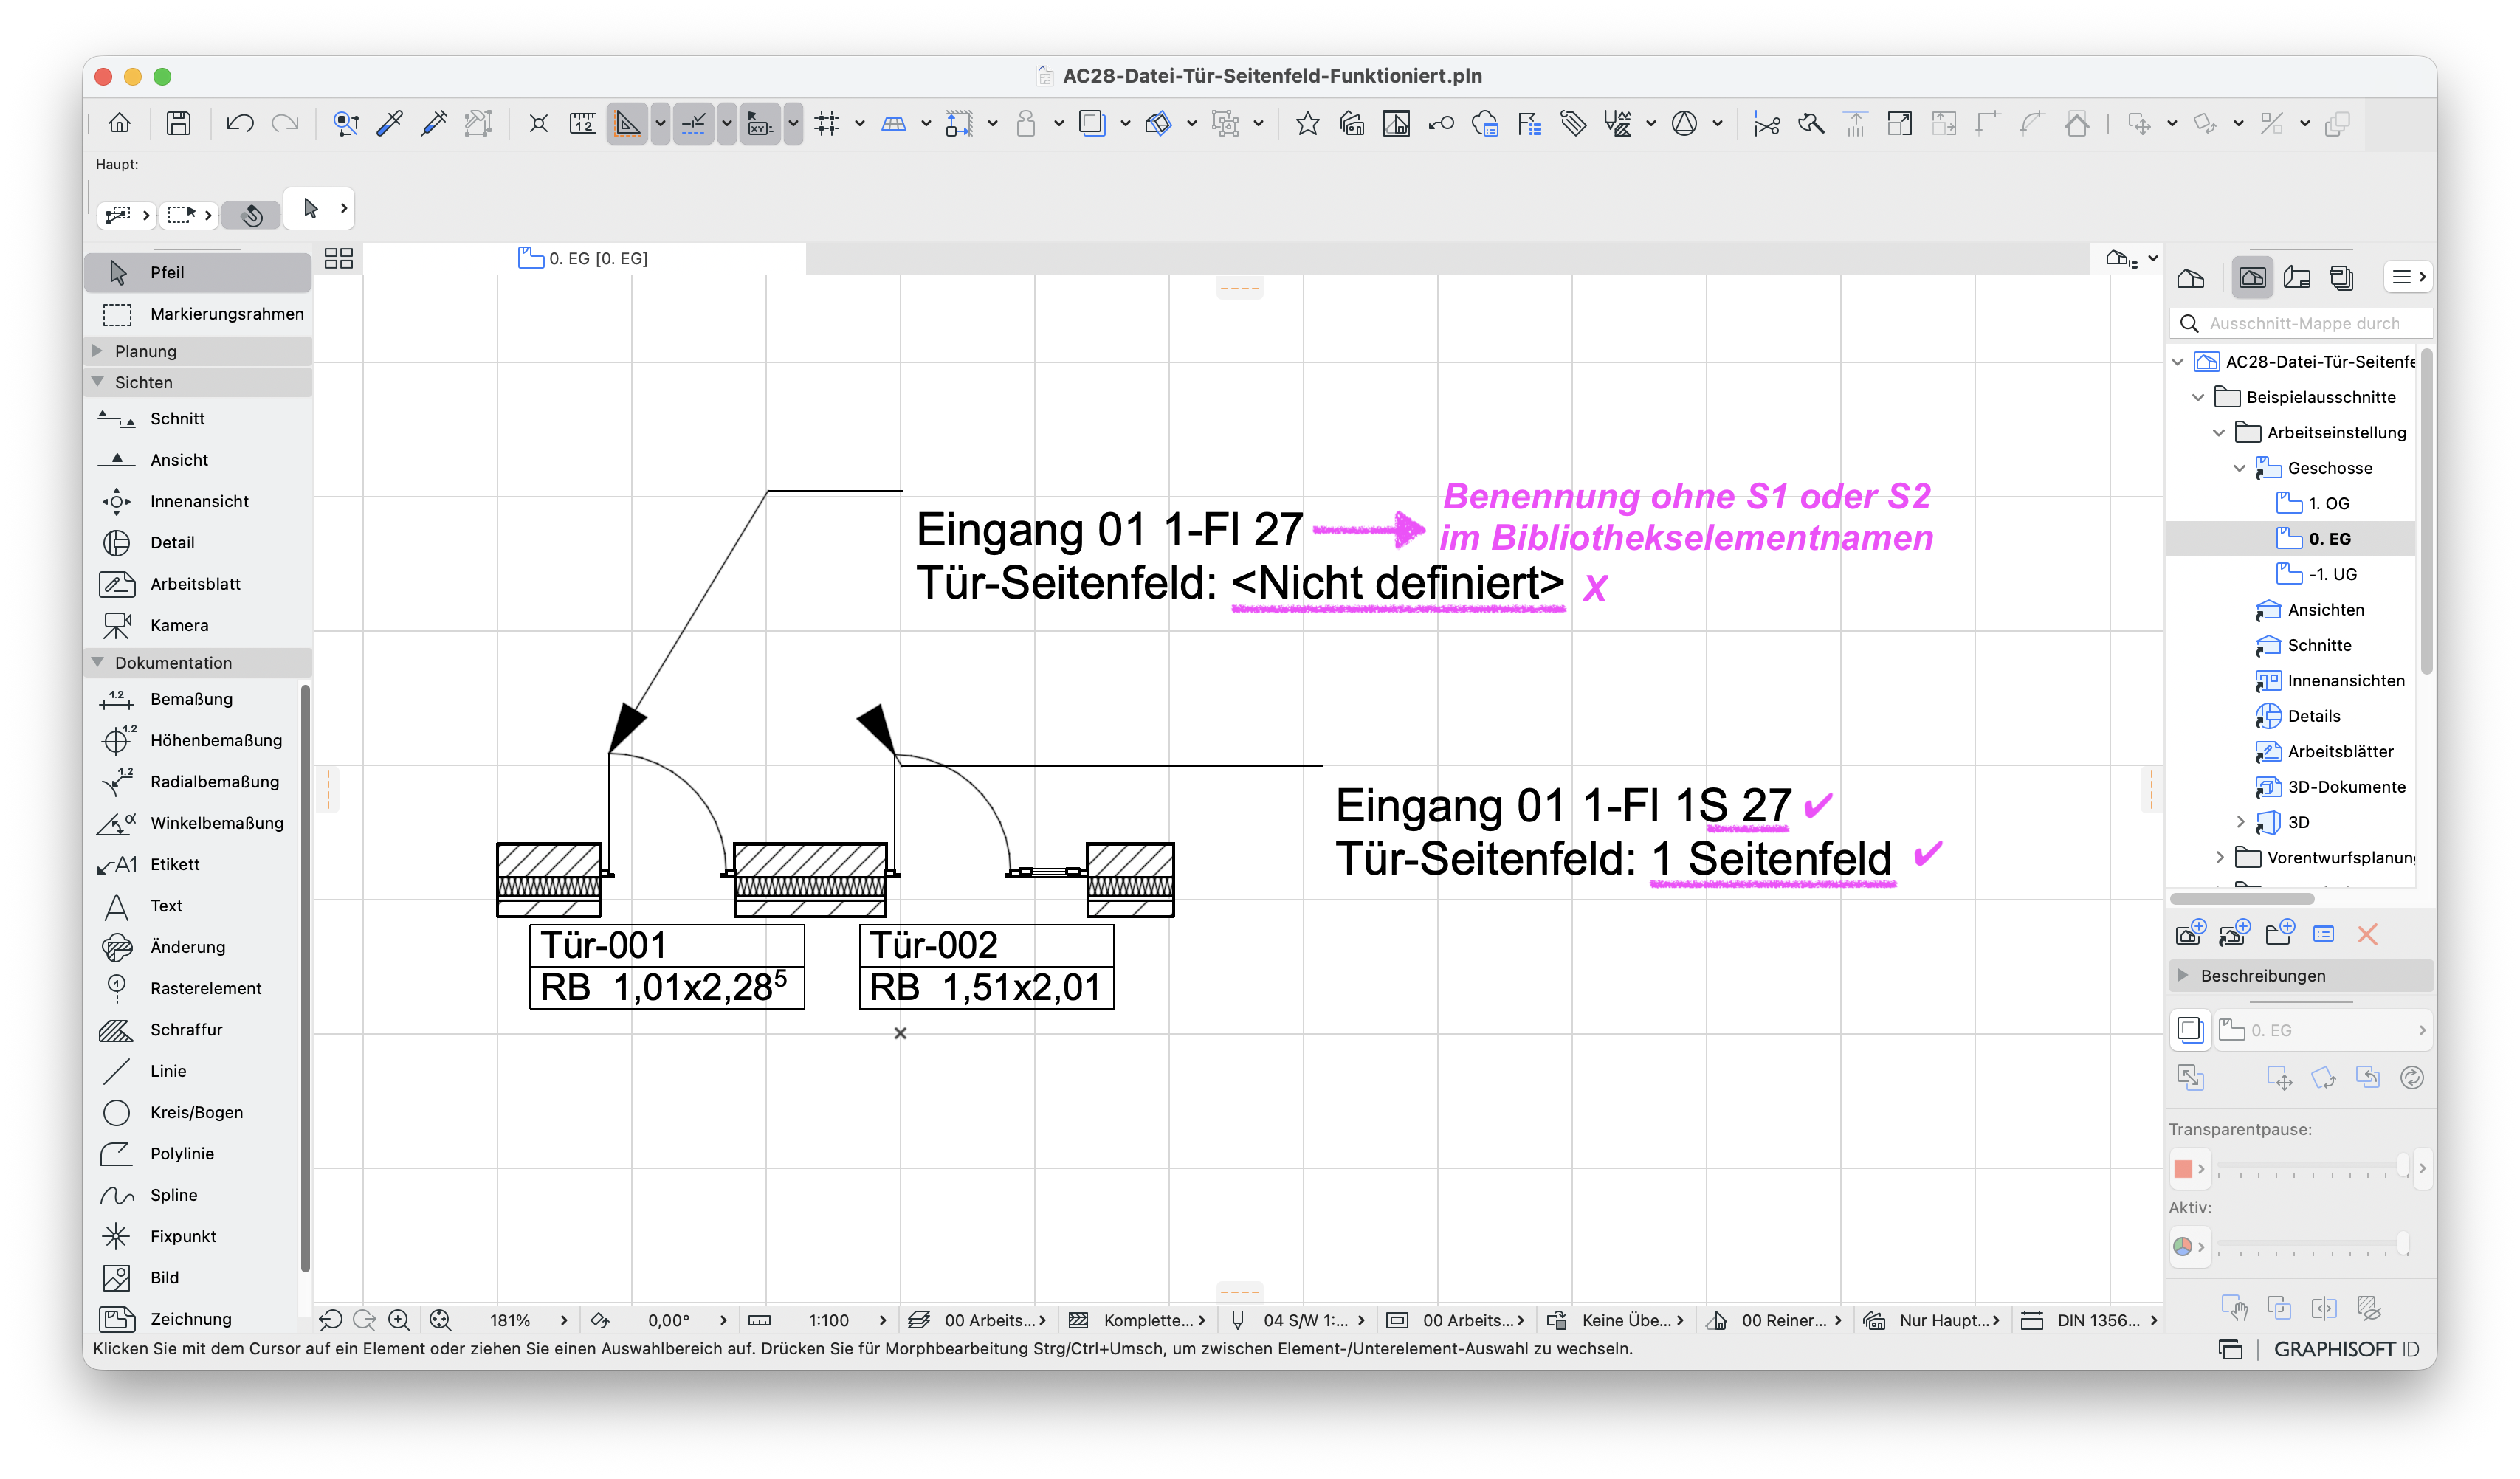This screenshot has width=2520, height=1479.
Task: Click the red delete X in navigator
Action: click(x=2367, y=934)
